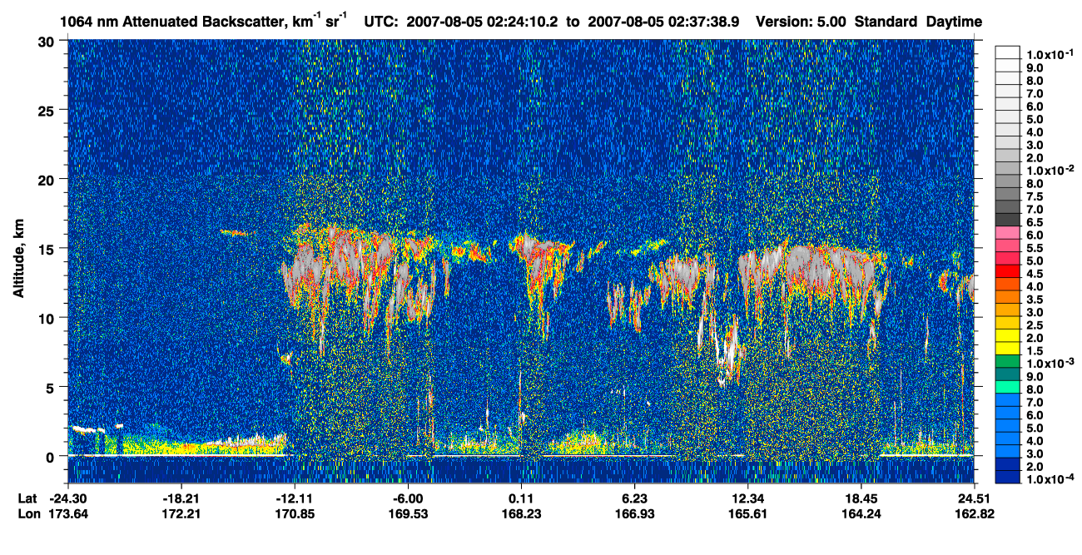
Task: Click longitude value '173.64'
Action: pyautogui.click(x=68, y=513)
